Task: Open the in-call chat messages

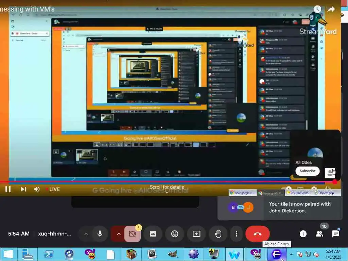Action: point(335,234)
